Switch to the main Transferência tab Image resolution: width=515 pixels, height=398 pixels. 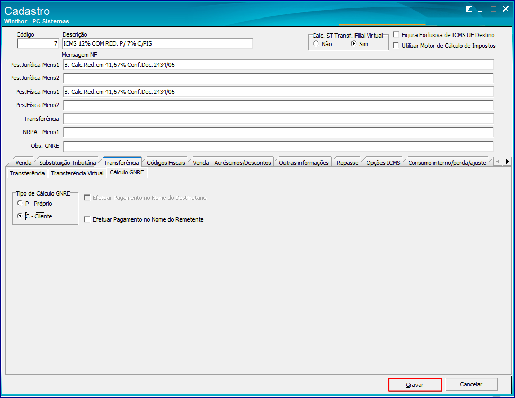(x=121, y=162)
